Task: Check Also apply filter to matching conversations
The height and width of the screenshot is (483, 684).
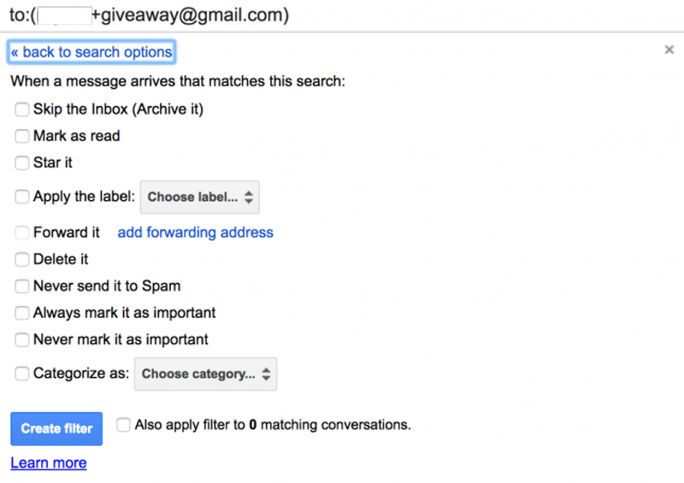Action: (124, 424)
